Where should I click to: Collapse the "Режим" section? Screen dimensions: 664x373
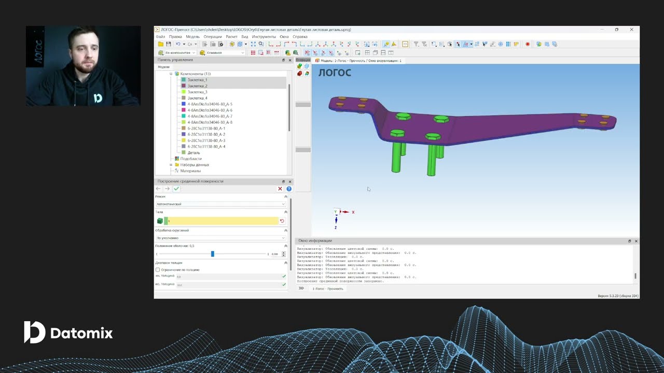click(x=285, y=197)
